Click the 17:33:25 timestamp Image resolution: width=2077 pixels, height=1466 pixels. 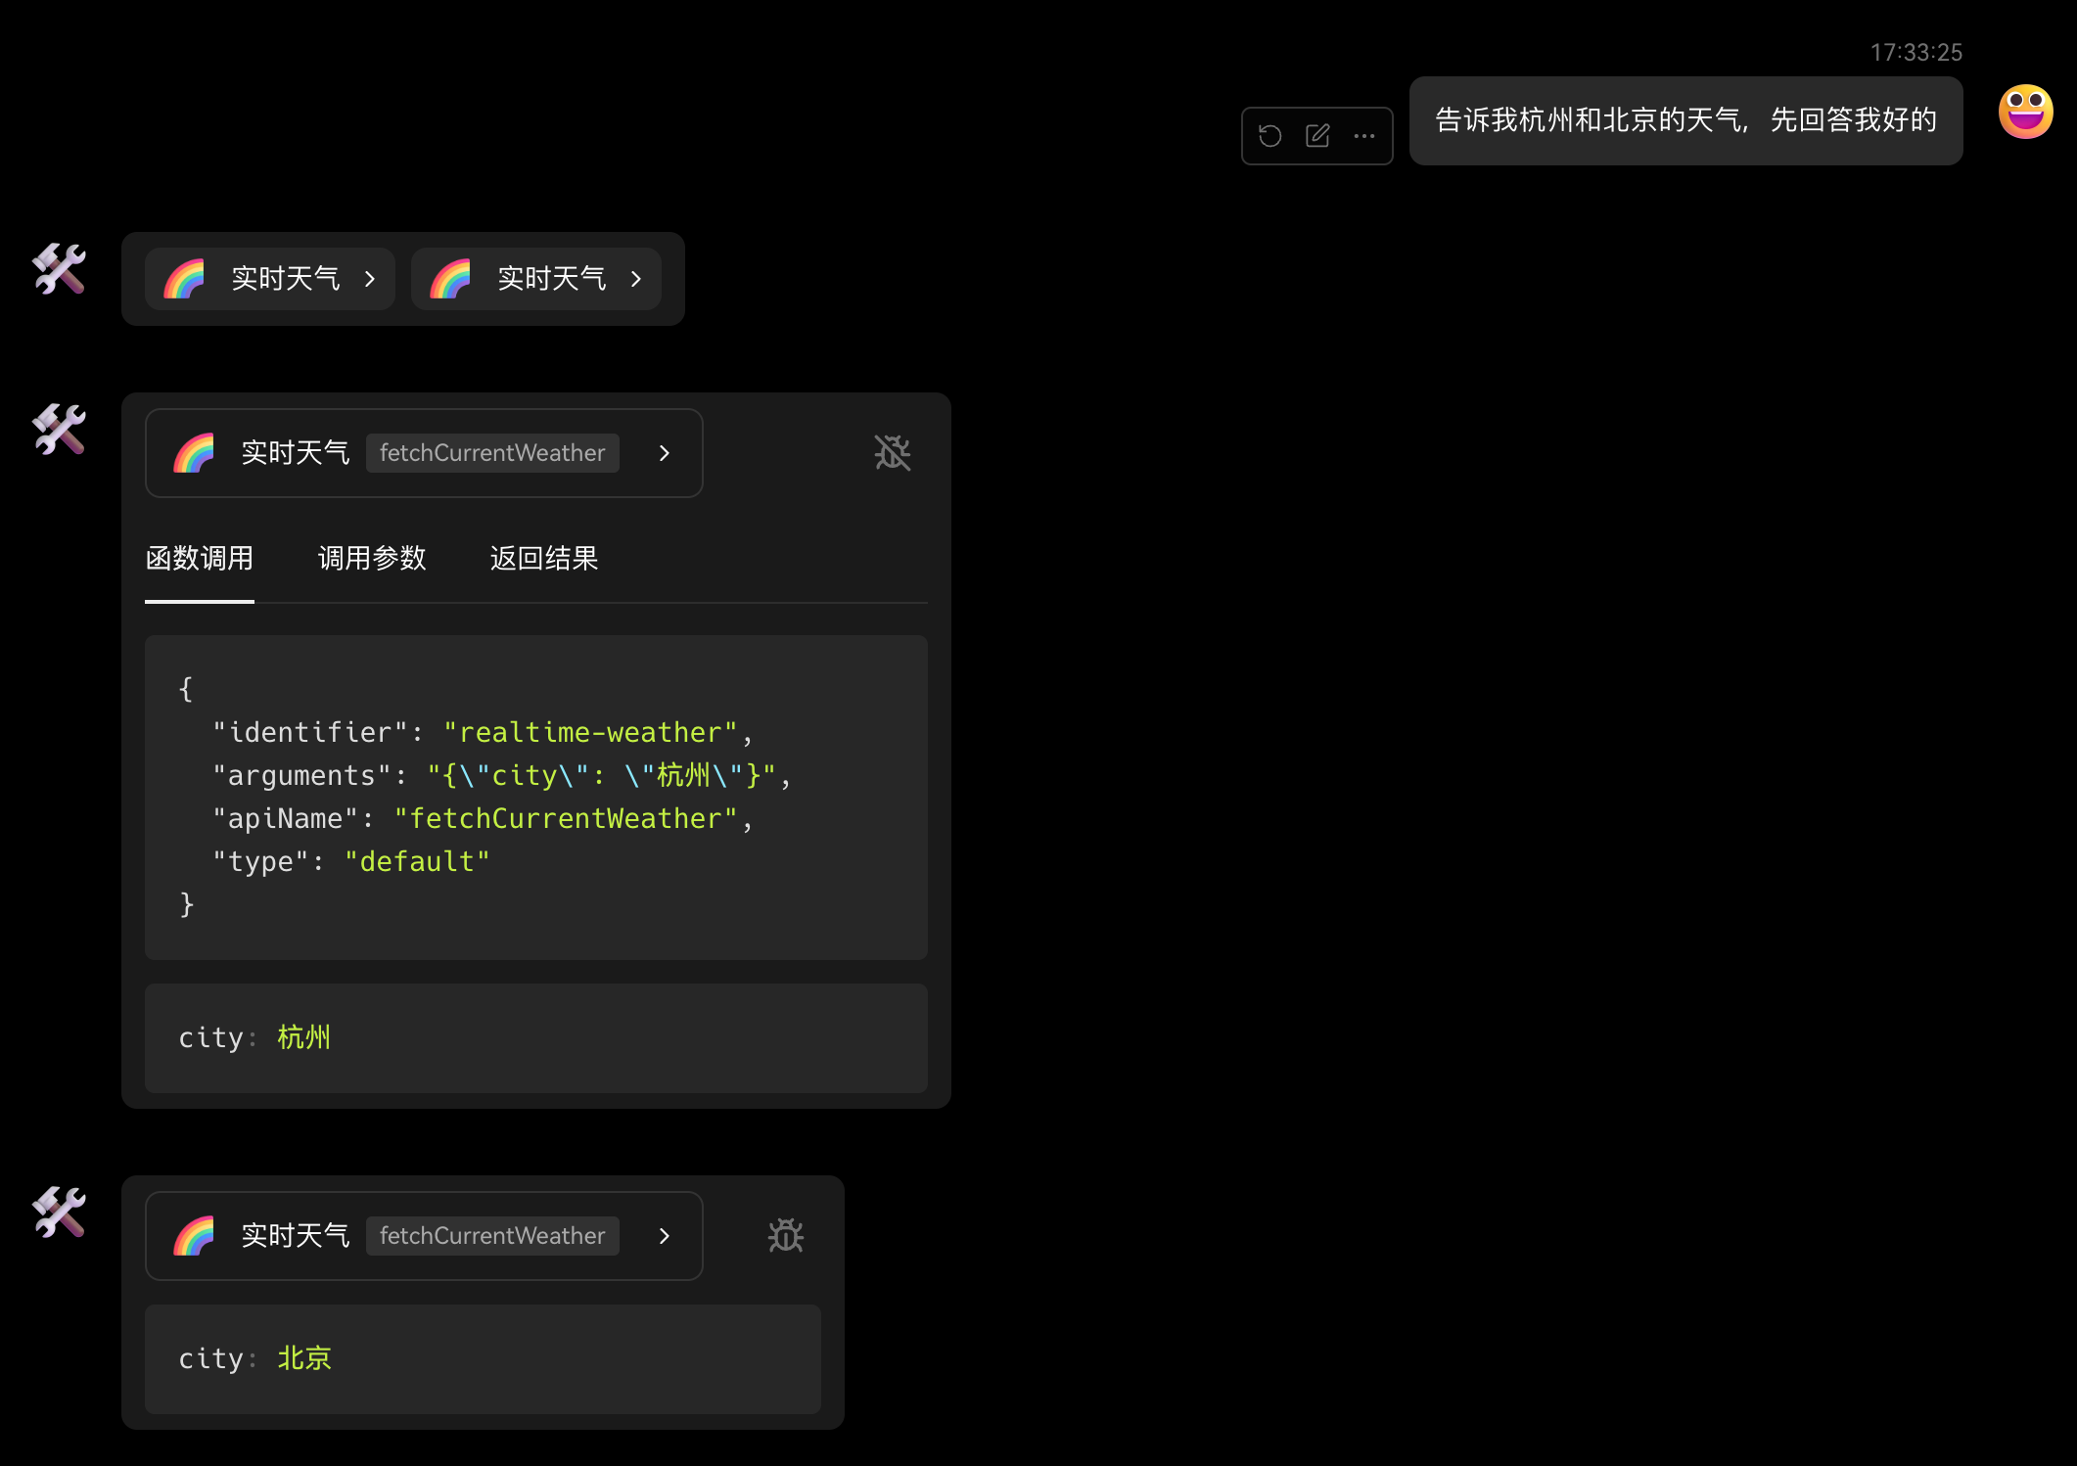point(1916,52)
